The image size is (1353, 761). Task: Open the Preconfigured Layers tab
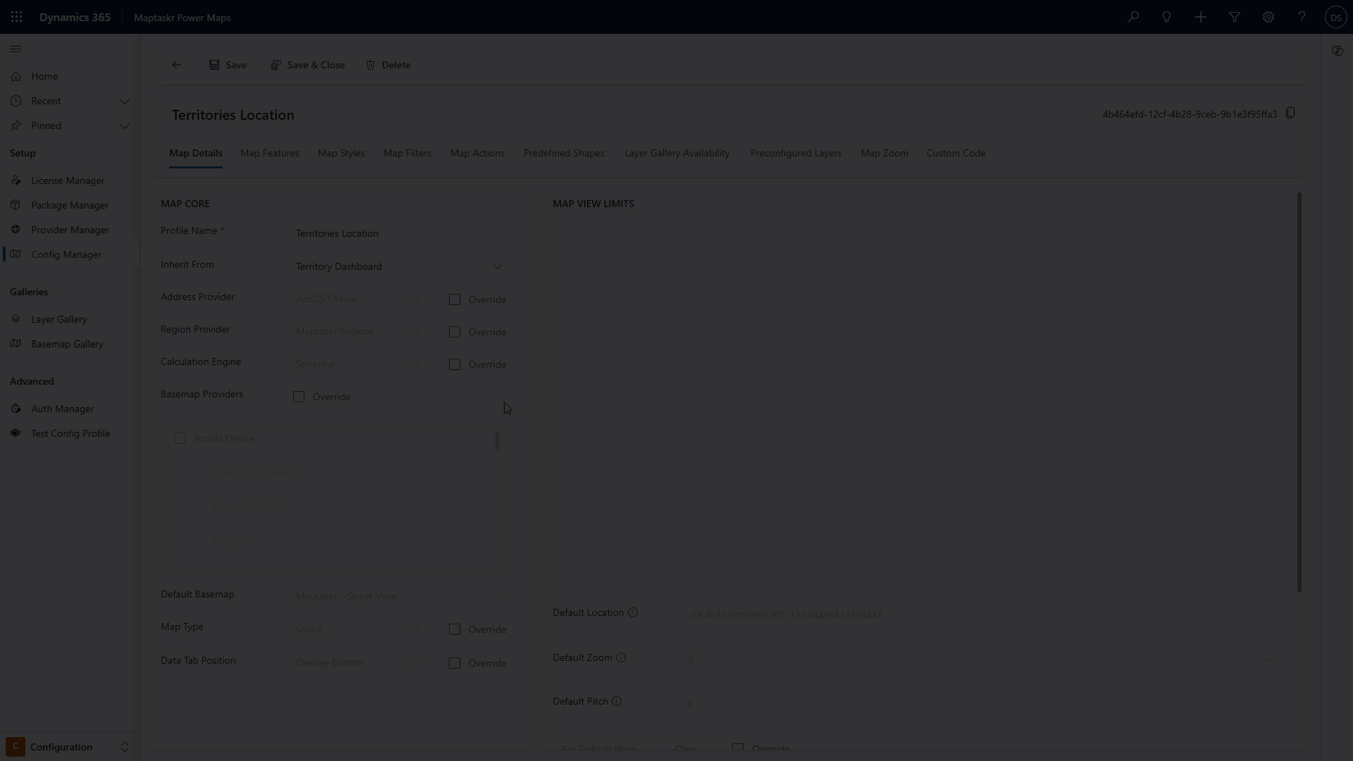coord(796,153)
